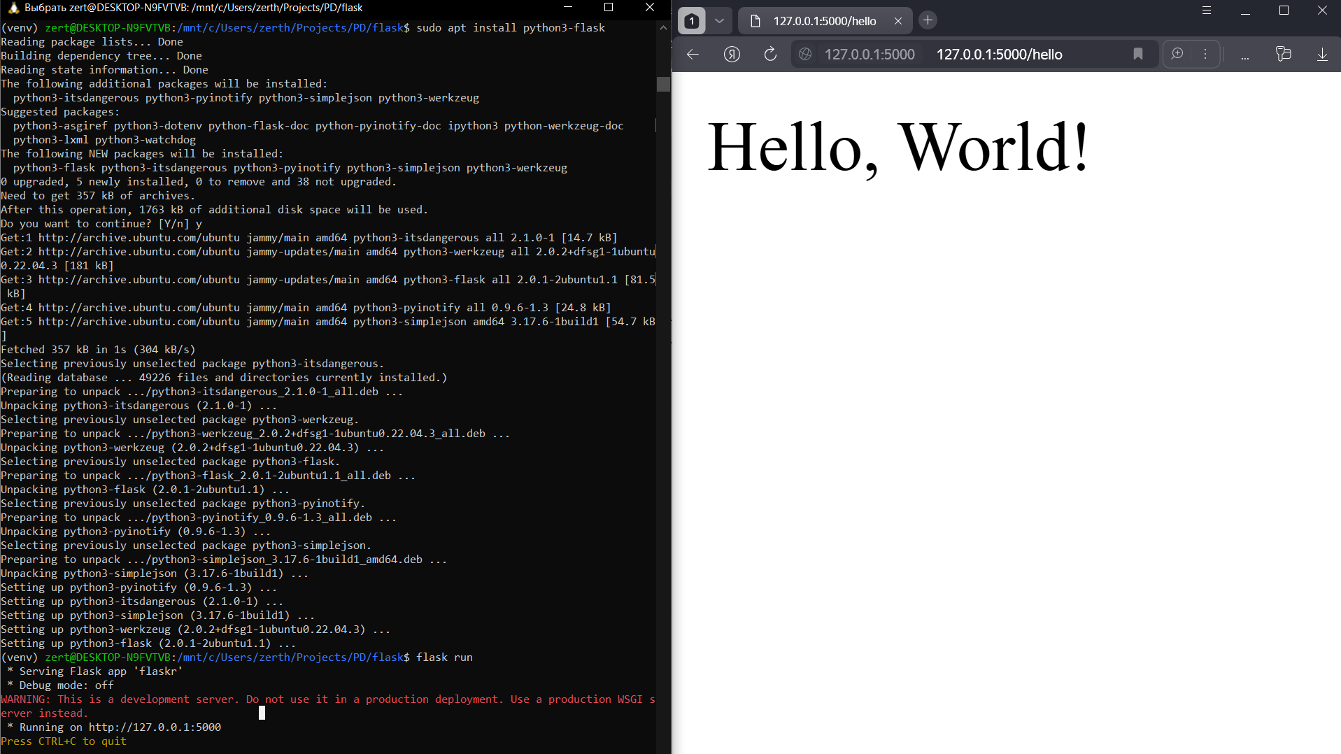This screenshot has width=1341, height=754.
Task: Maximize the browser window
Action: pyautogui.click(x=1284, y=10)
